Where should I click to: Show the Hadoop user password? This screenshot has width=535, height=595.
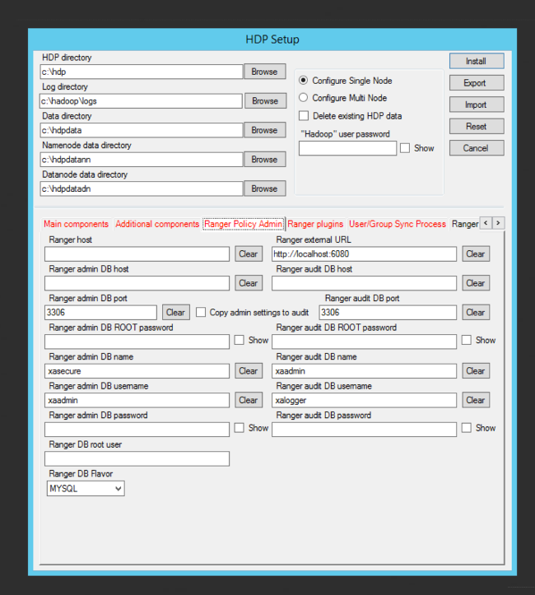[405, 149]
